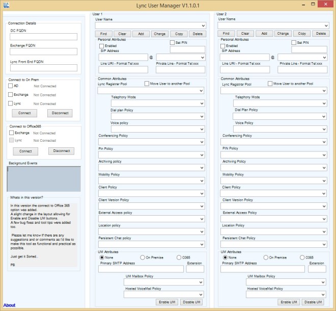Check Move User to another Pool, User 1
Viewport: 336px width, 311px height.
147,84
